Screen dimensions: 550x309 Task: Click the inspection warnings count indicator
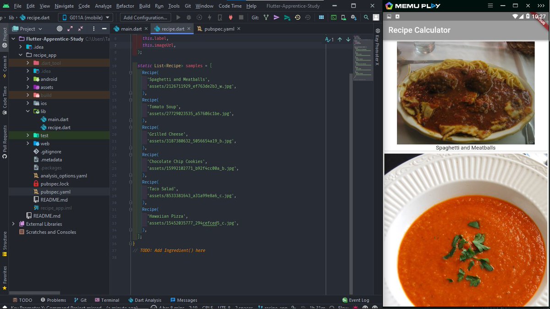coord(330,39)
